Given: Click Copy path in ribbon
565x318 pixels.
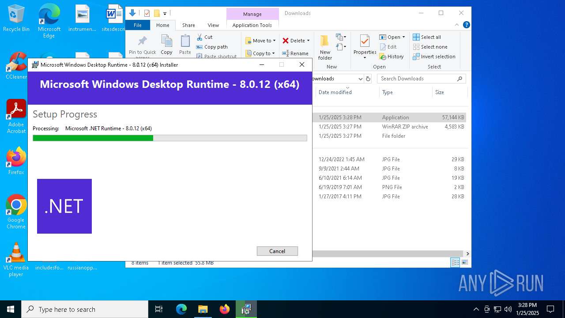Looking at the screenshot, I should (212, 47).
